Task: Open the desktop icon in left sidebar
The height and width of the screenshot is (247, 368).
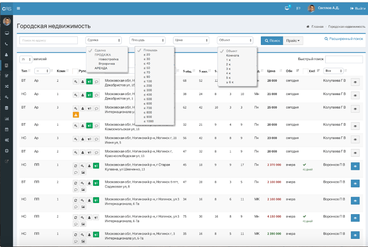Action: coord(7,33)
